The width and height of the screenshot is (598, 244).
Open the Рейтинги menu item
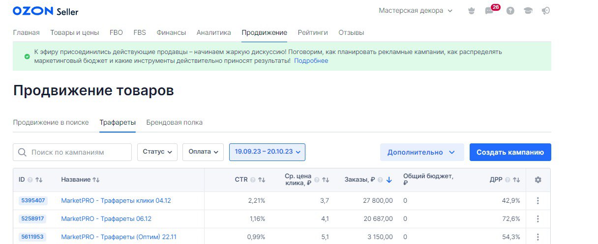pyautogui.click(x=313, y=33)
